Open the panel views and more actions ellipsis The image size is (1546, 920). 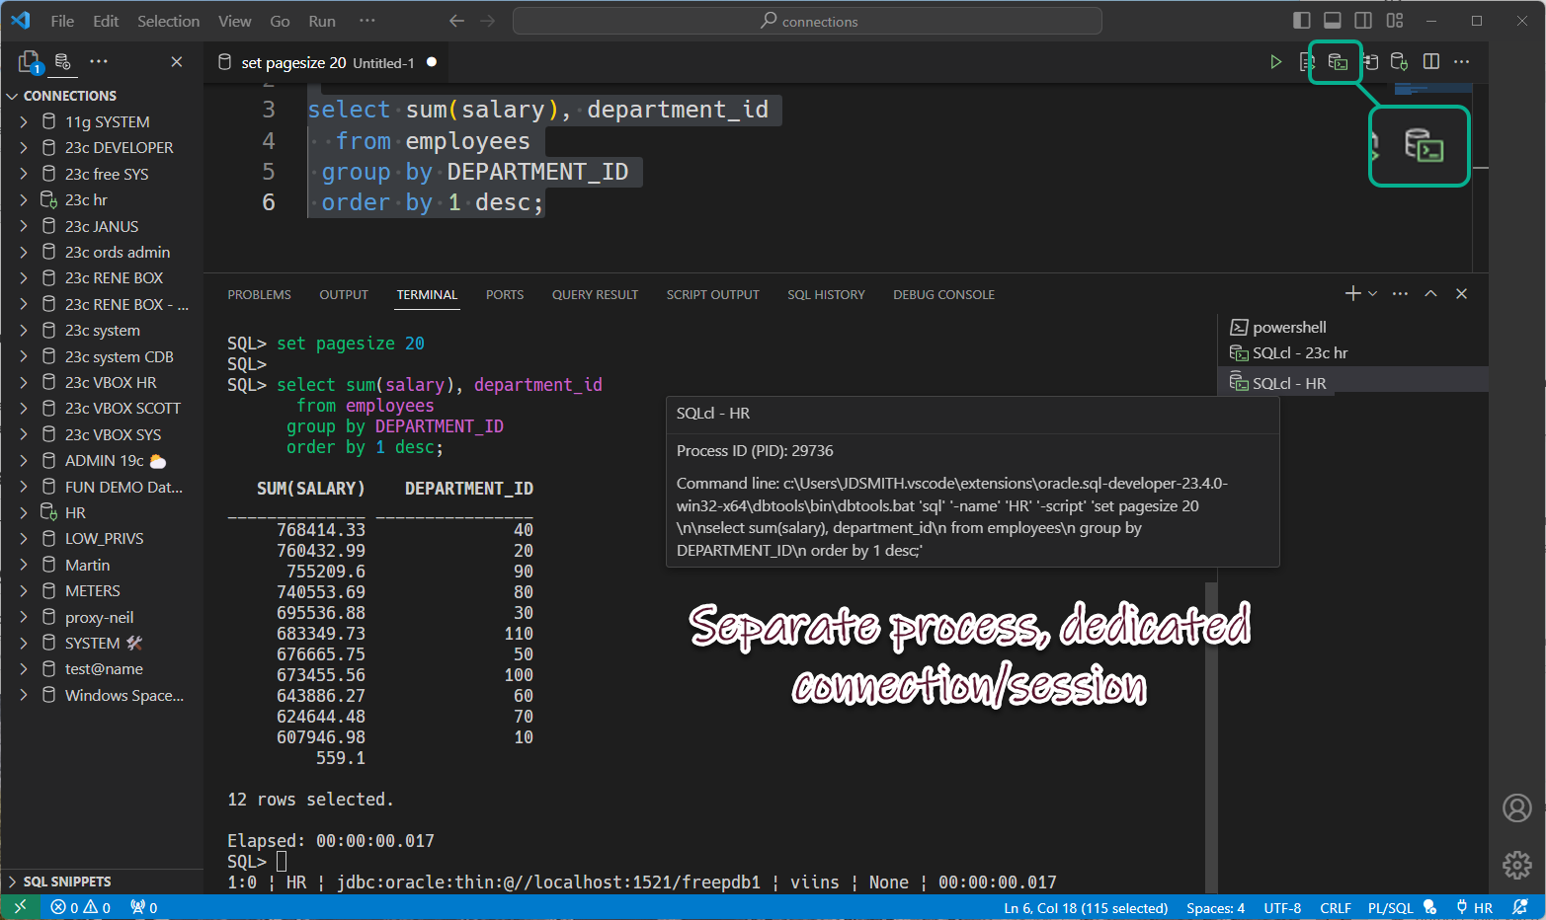pos(1400,293)
